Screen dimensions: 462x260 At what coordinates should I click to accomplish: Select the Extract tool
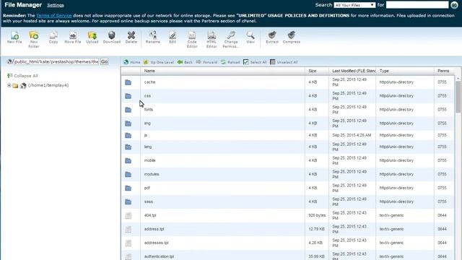pos(272,38)
